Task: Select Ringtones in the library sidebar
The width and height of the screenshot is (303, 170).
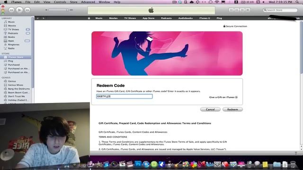Action: coord(14,44)
